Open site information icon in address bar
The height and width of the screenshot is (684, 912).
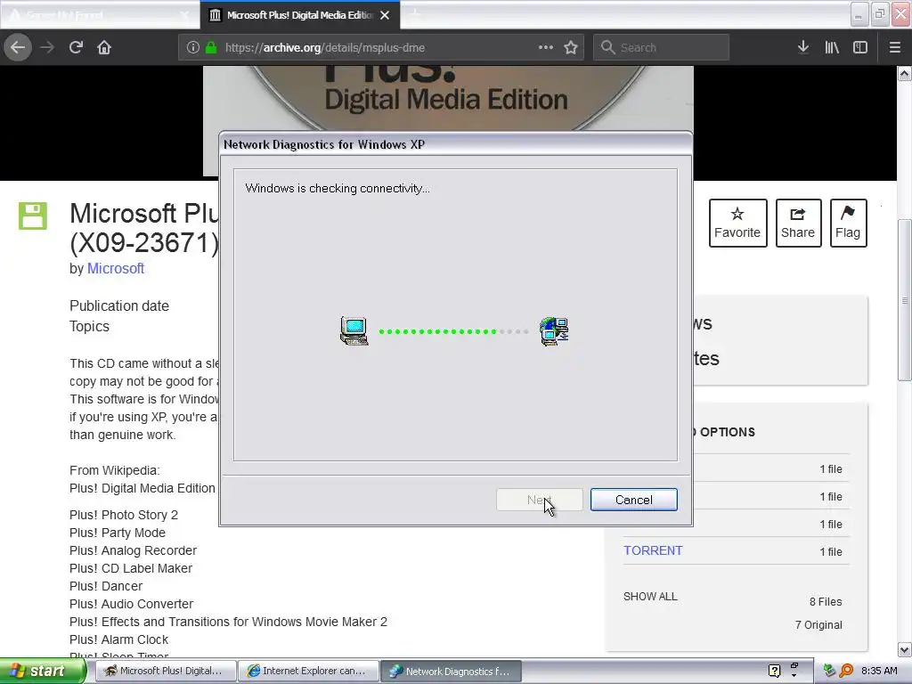(193, 48)
